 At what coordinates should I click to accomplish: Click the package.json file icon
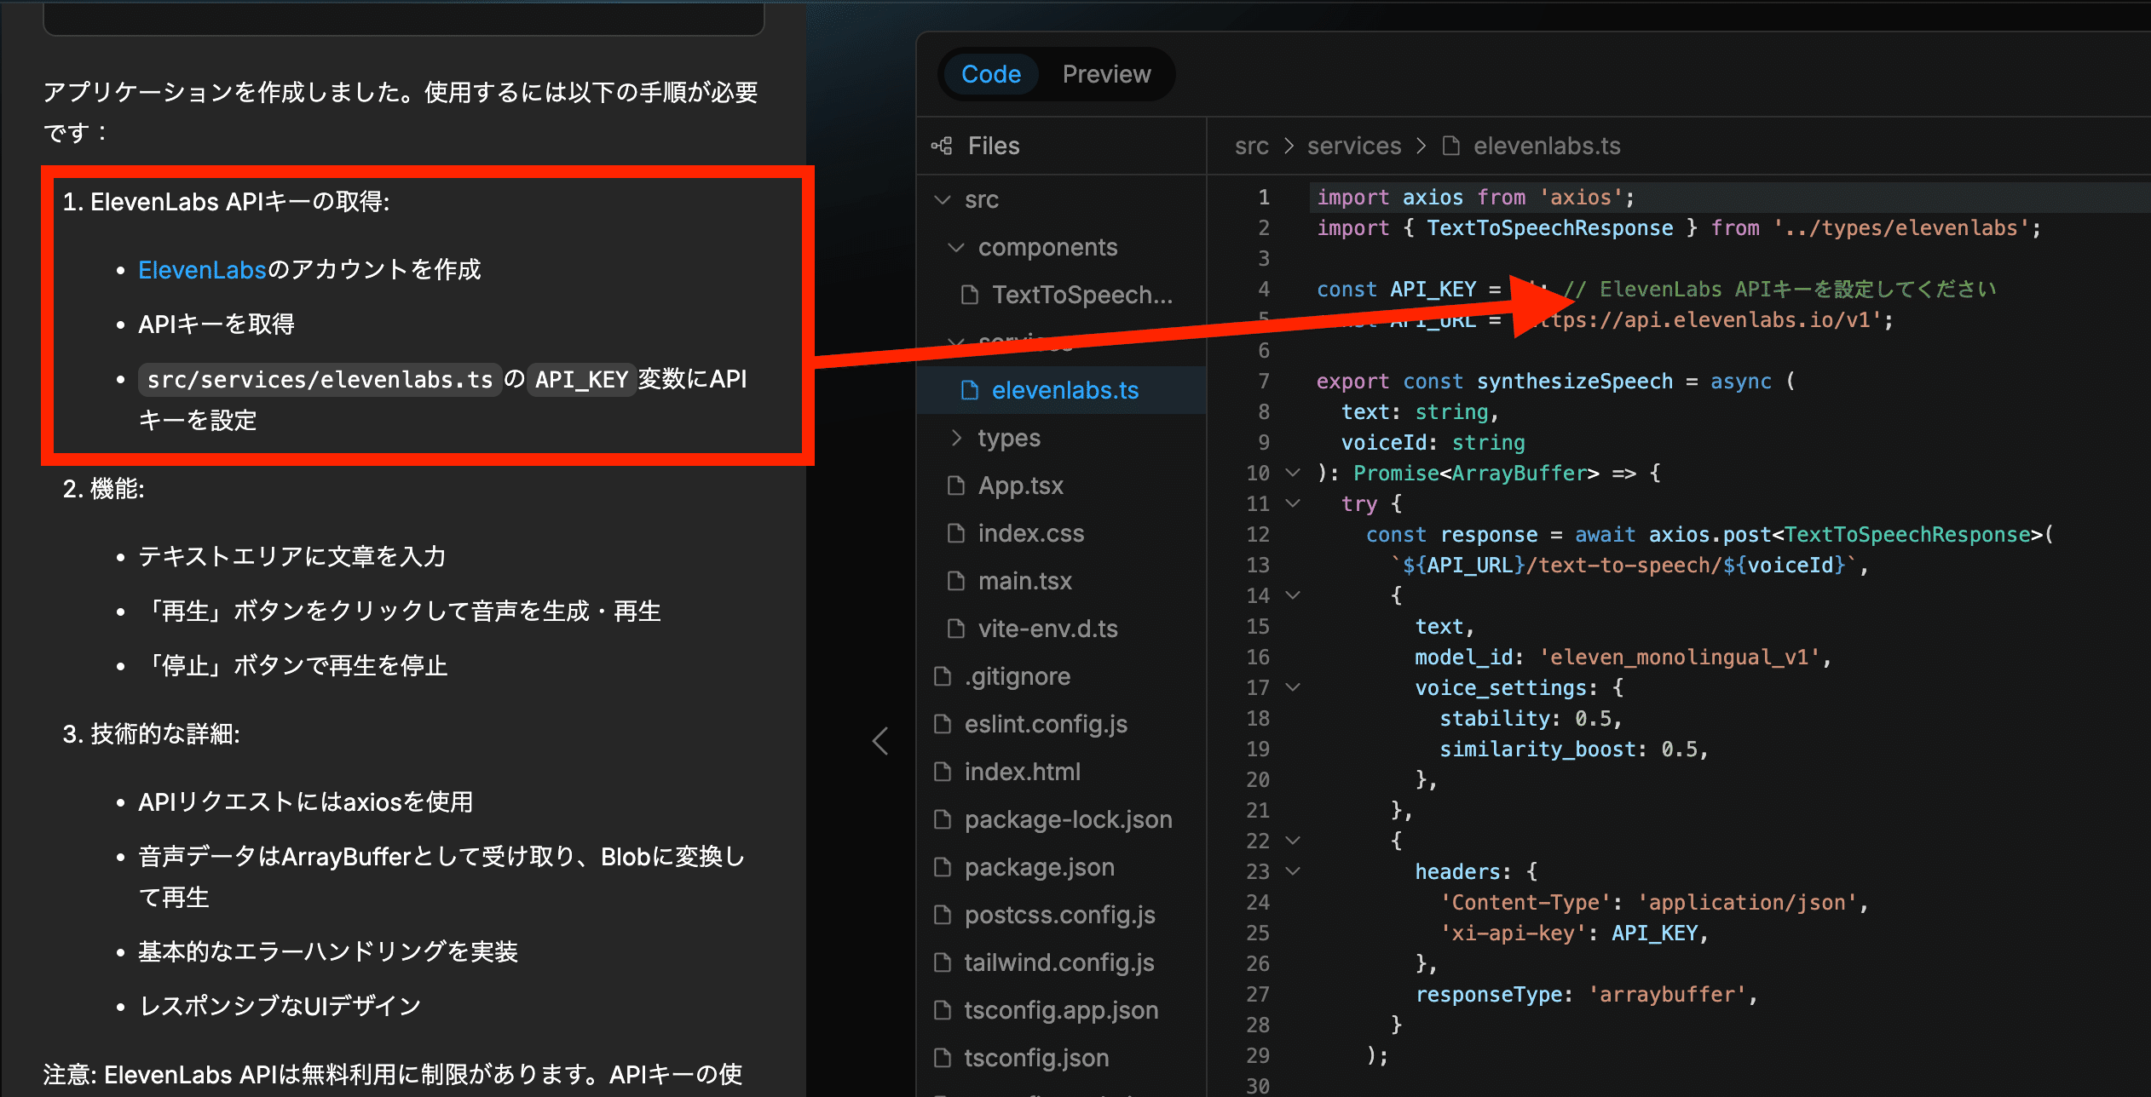tap(943, 867)
